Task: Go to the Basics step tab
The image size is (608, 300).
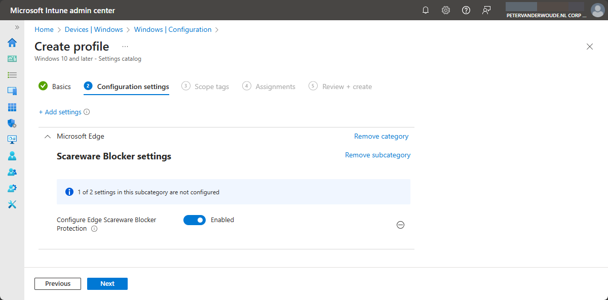Action: (x=55, y=87)
